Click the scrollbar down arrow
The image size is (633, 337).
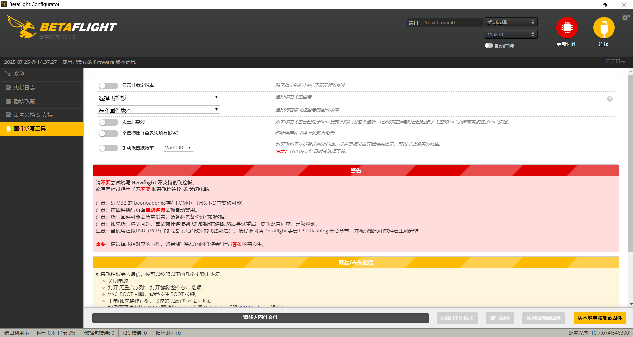coord(631,304)
